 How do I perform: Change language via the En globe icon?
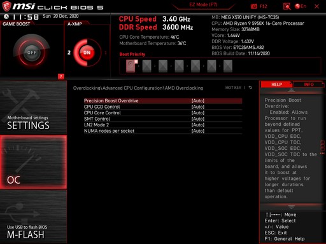[x=301, y=6]
